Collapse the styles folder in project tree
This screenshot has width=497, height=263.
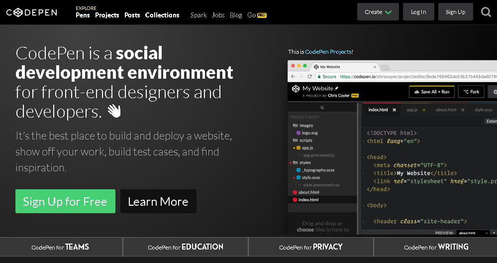[295, 162]
